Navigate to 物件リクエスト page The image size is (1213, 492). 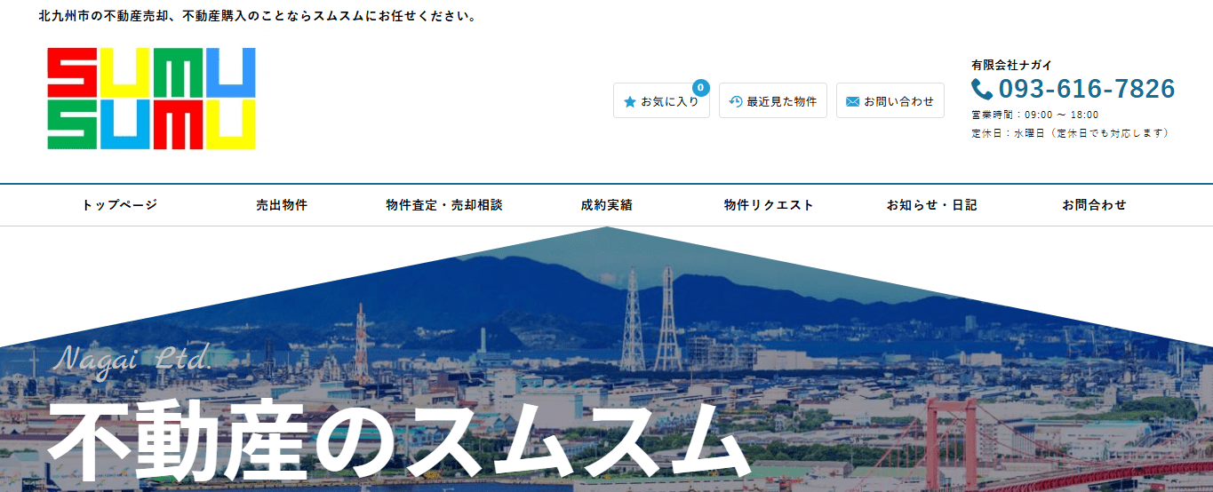point(769,205)
